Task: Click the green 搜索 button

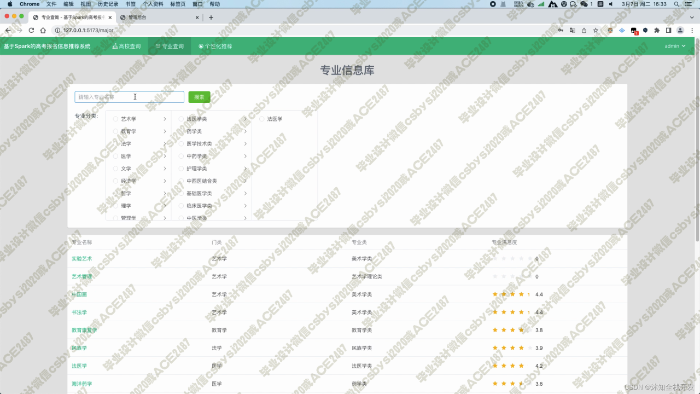Action: click(199, 97)
